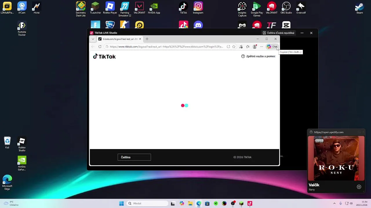371x208 pixels.
Task: Open the three-dot settings menu
Action: [x=262, y=47]
